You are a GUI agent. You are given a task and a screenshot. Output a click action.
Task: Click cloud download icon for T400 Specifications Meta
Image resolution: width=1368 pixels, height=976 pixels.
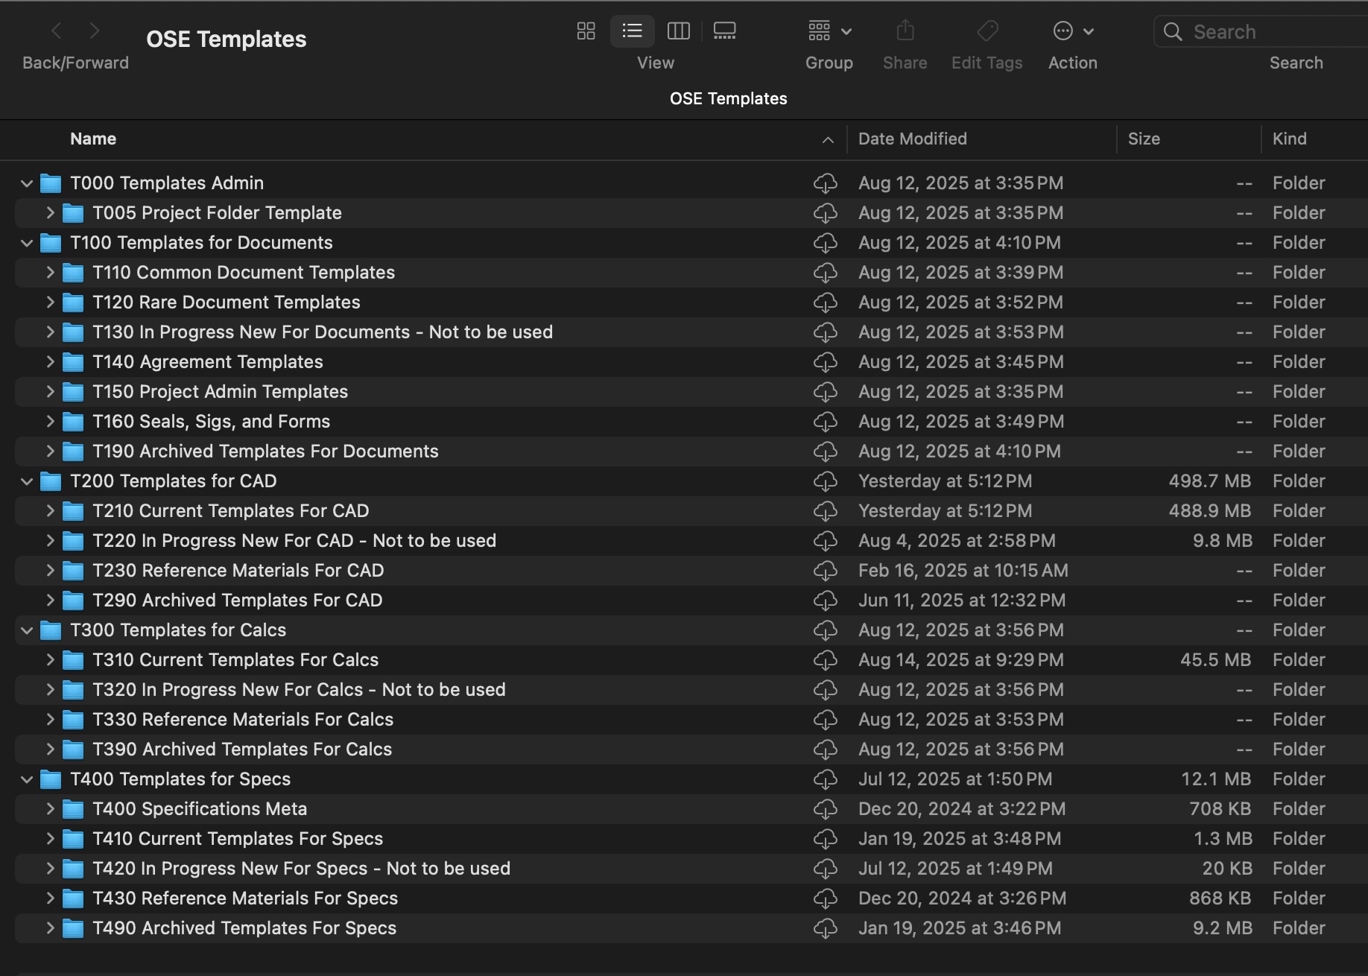[825, 809]
